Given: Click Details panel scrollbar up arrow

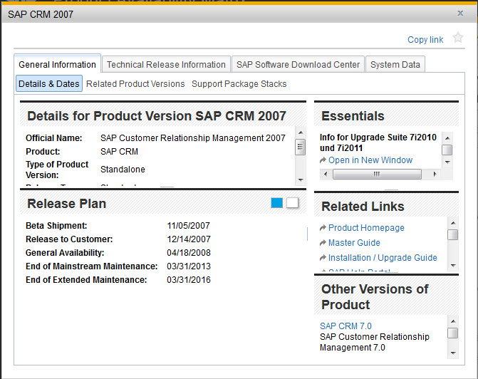Looking at the screenshot, I should click(x=301, y=133).
